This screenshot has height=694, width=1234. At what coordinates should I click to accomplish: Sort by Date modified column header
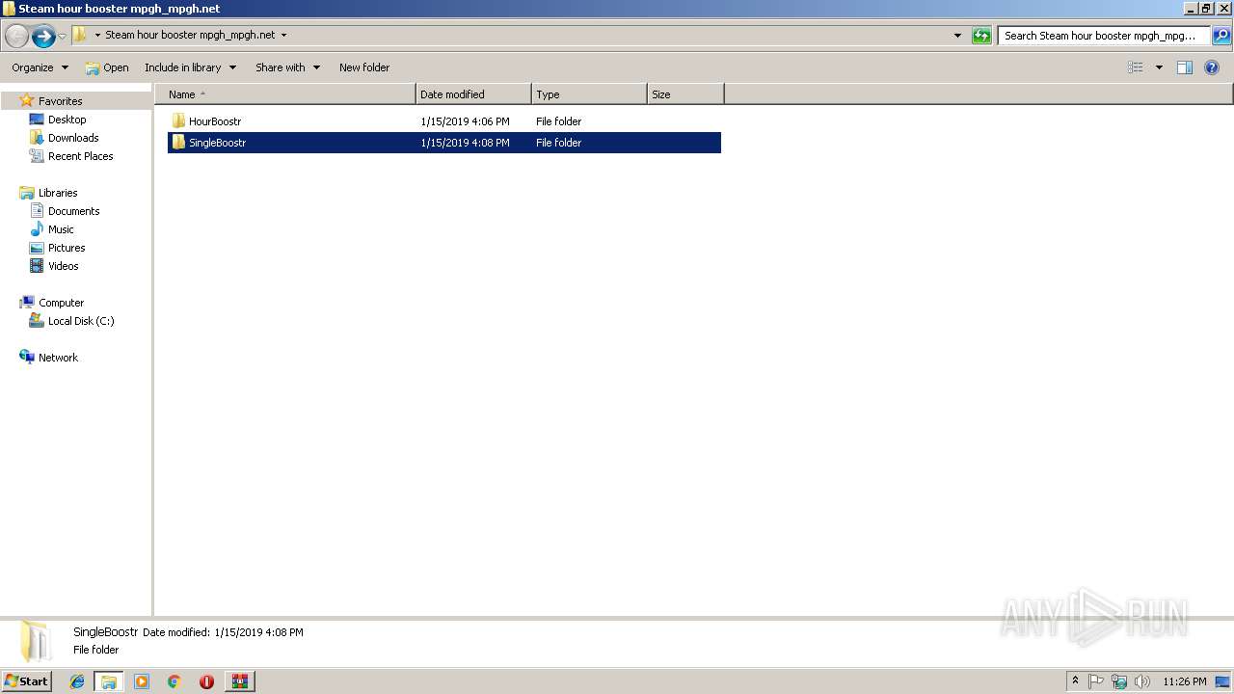point(473,94)
